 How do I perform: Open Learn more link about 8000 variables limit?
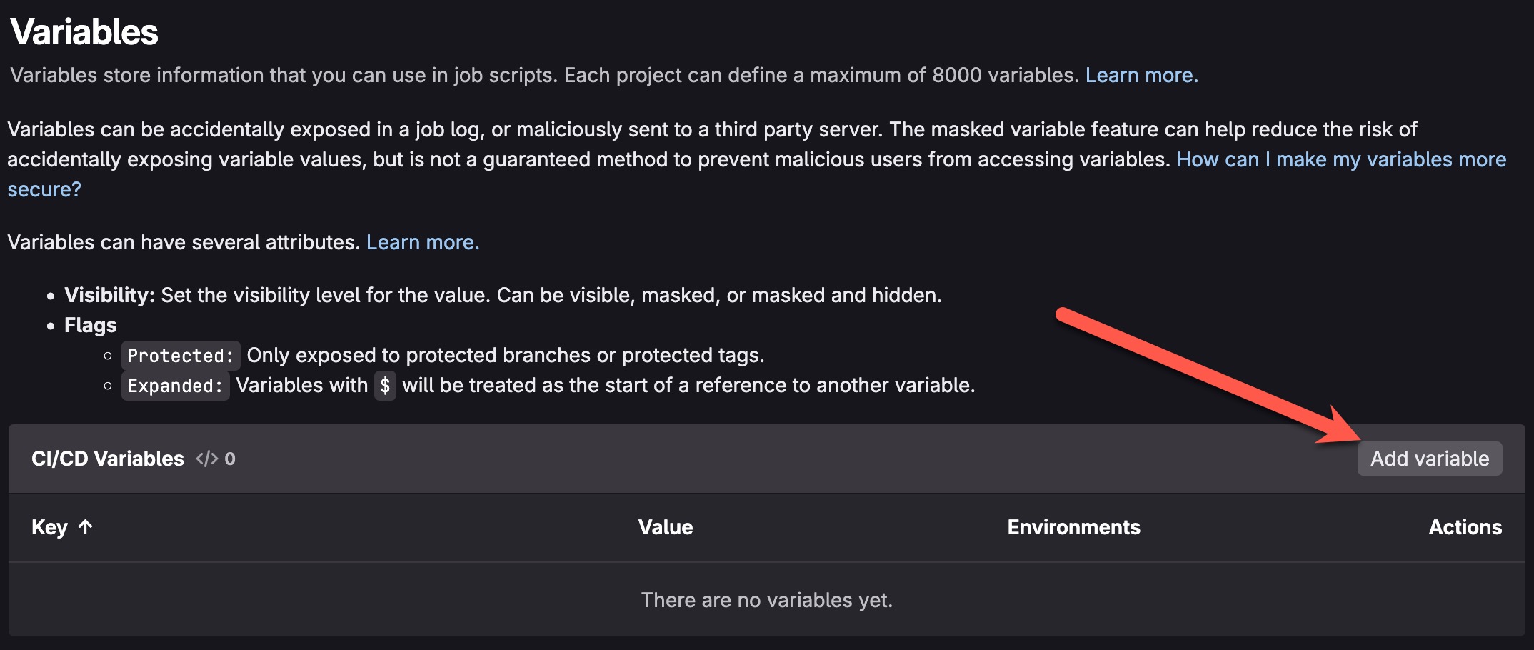click(x=1141, y=75)
